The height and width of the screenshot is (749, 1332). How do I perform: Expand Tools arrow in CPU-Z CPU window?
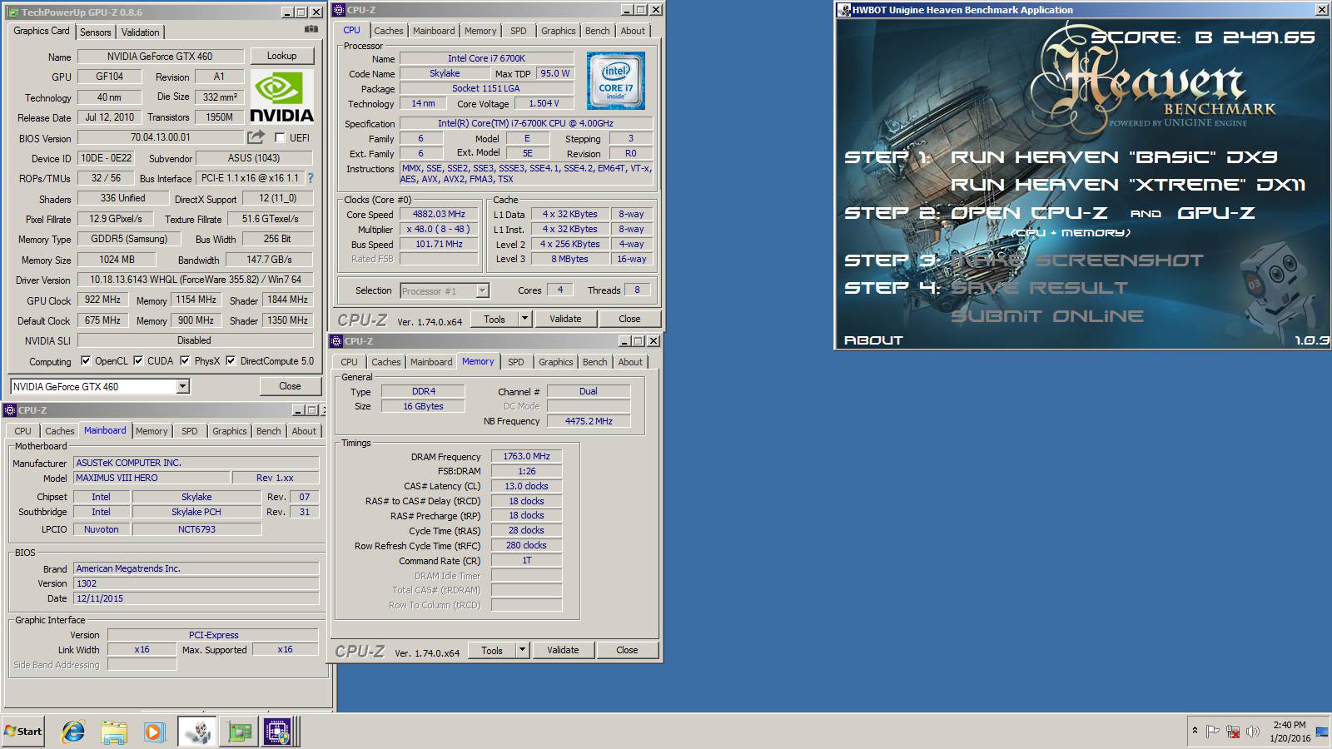click(x=524, y=319)
